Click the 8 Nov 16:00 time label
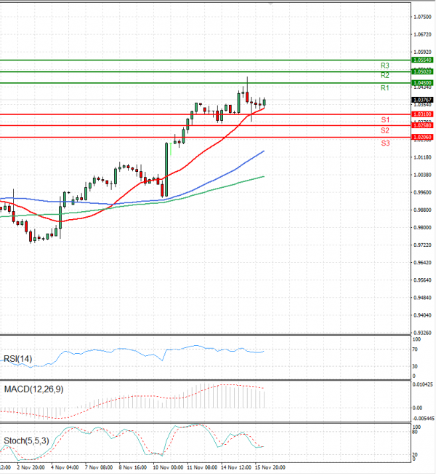Viewport: 436px width, 474px height. tap(133, 467)
